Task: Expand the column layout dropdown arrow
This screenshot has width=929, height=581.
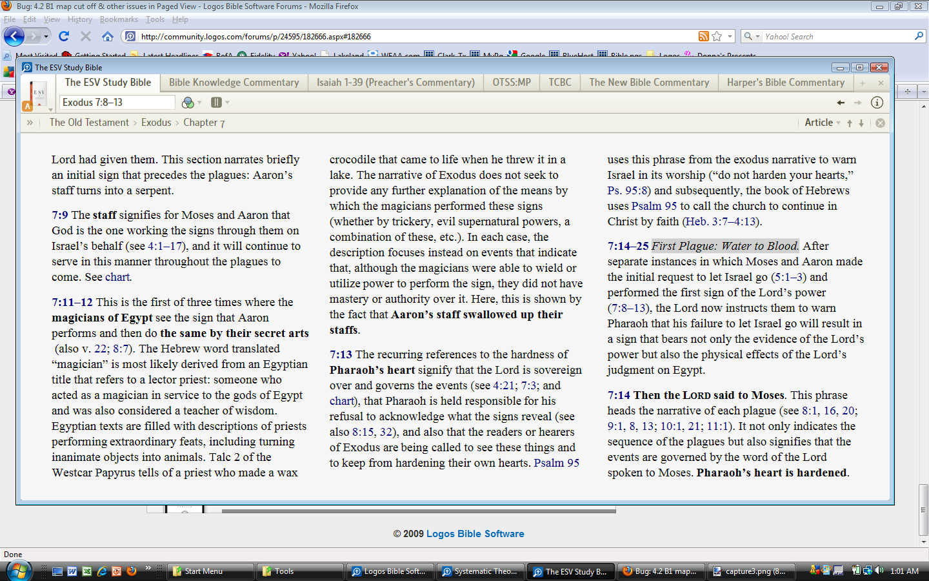Action: tap(227, 102)
